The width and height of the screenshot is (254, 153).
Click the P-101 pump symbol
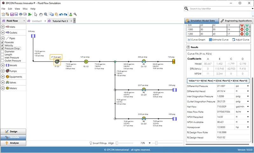coord(57,62)
